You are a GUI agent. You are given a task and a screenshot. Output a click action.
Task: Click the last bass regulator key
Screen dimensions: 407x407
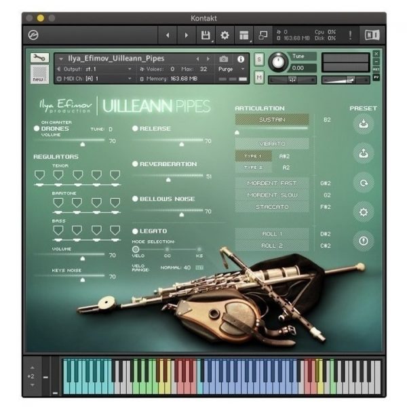pyautogui.click(x=115, y=230)
